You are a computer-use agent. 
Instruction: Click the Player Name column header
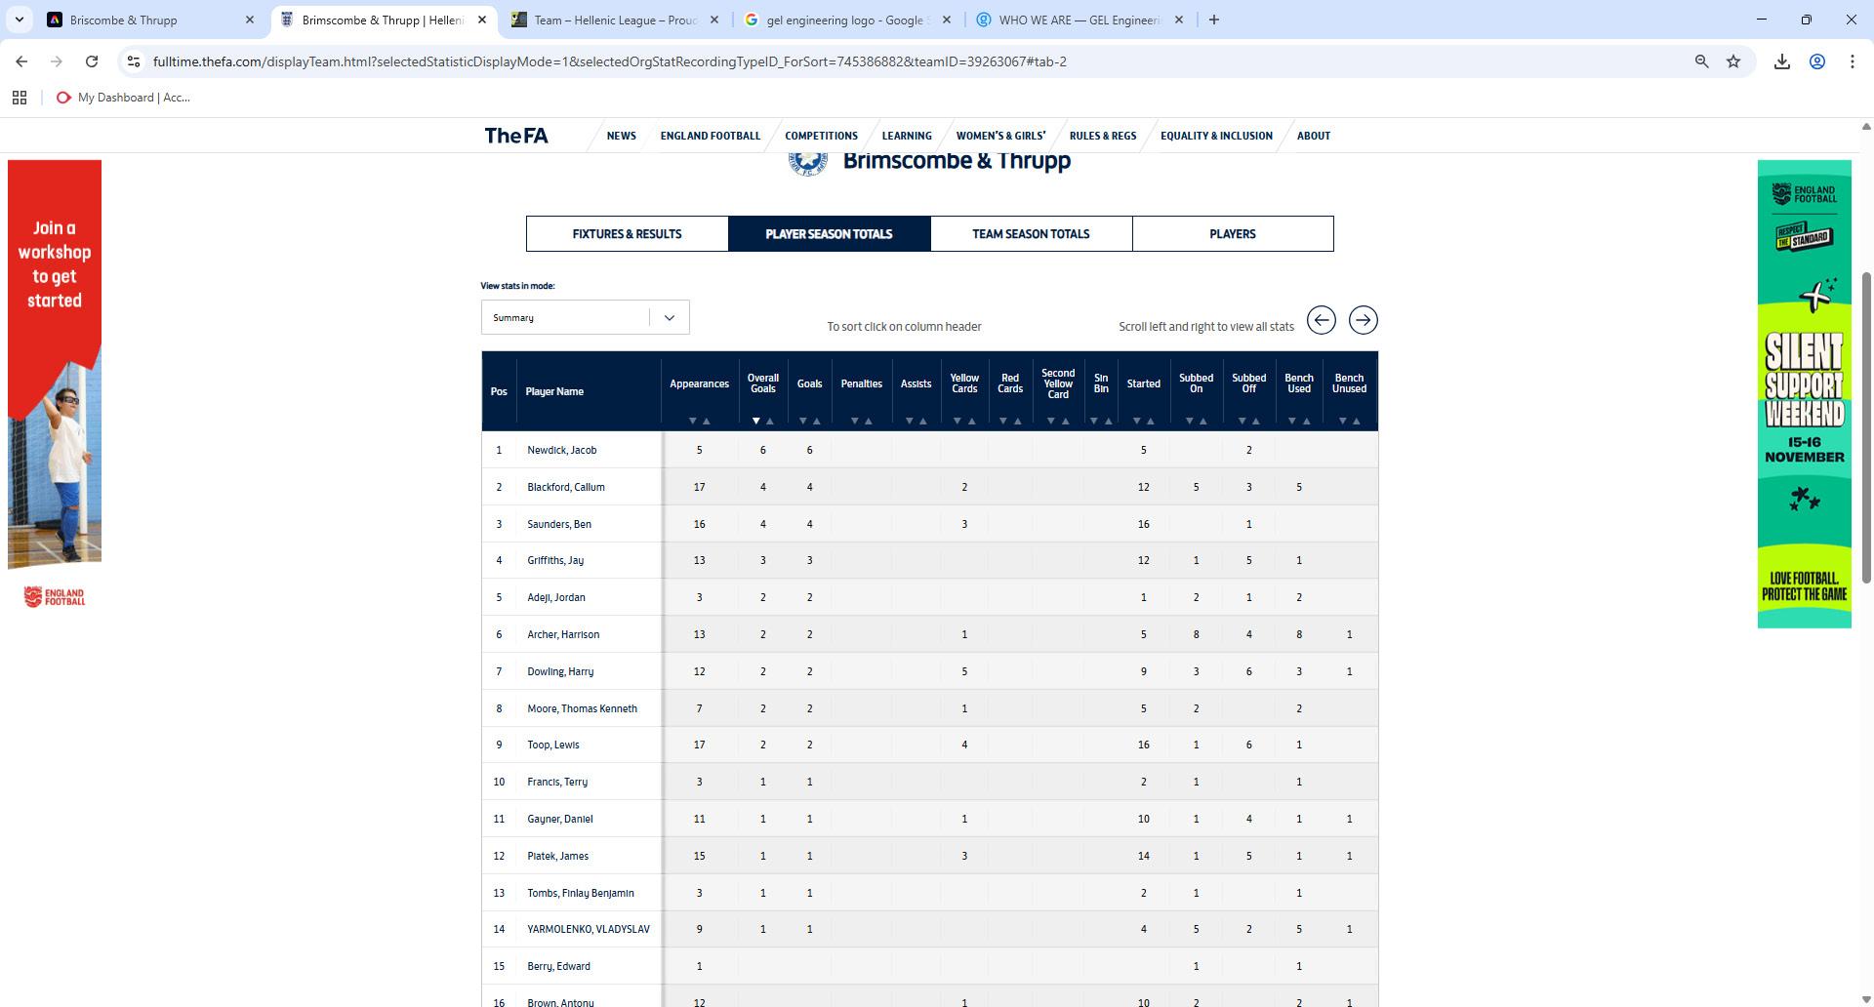[554, 391]
